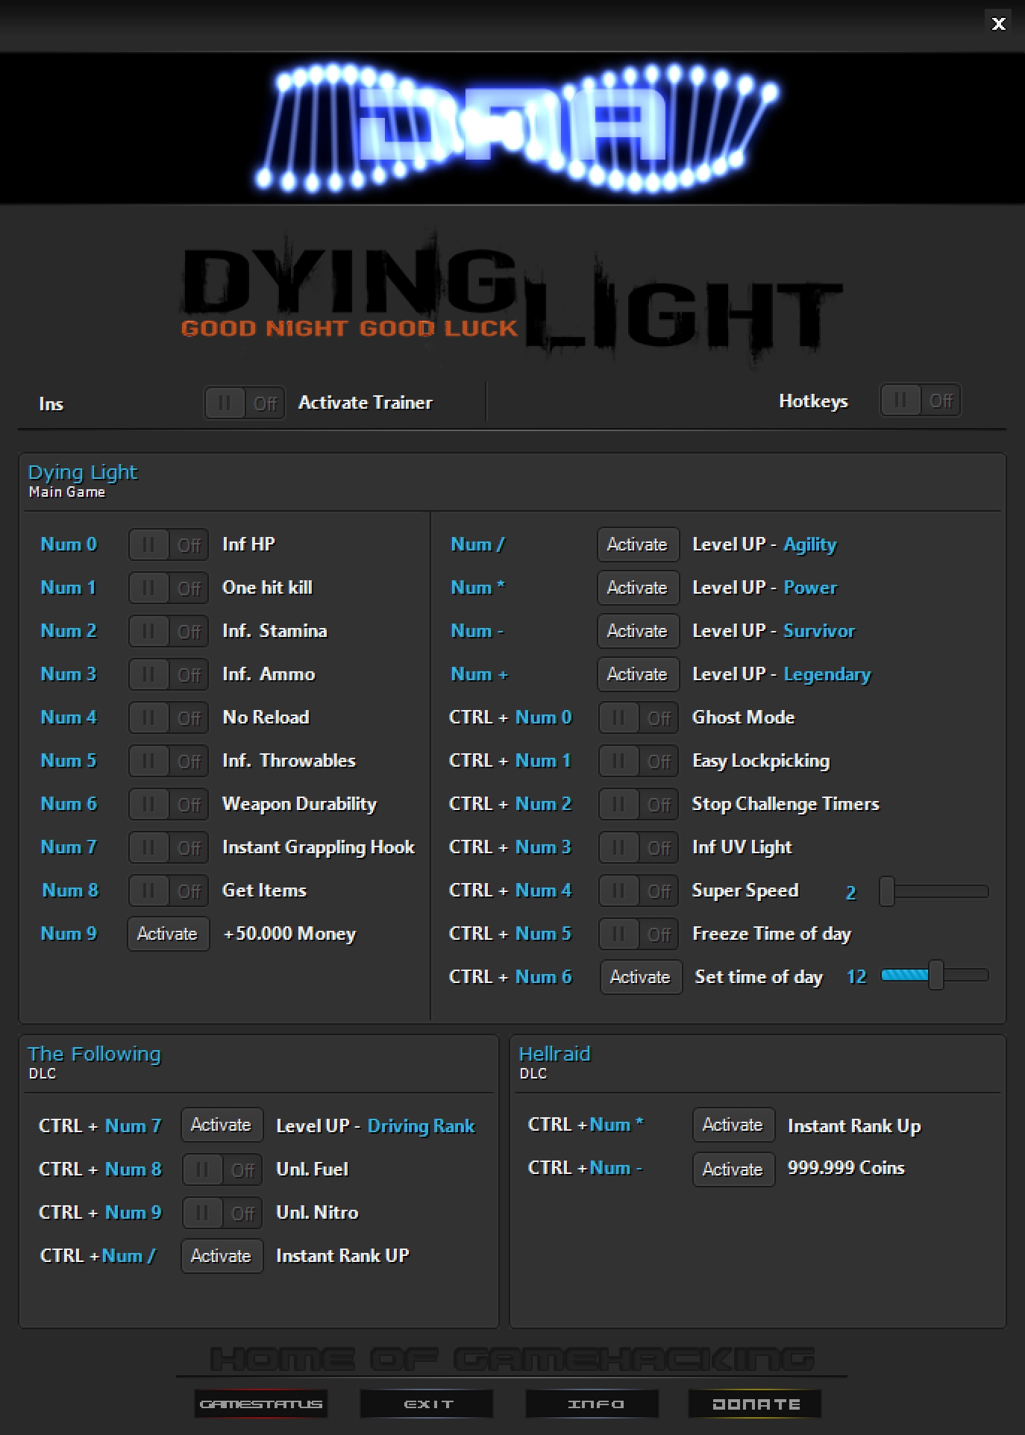This screenshot has width=1025, height=1435.
Task: Click the Donate button
Action: [755, 1404]
